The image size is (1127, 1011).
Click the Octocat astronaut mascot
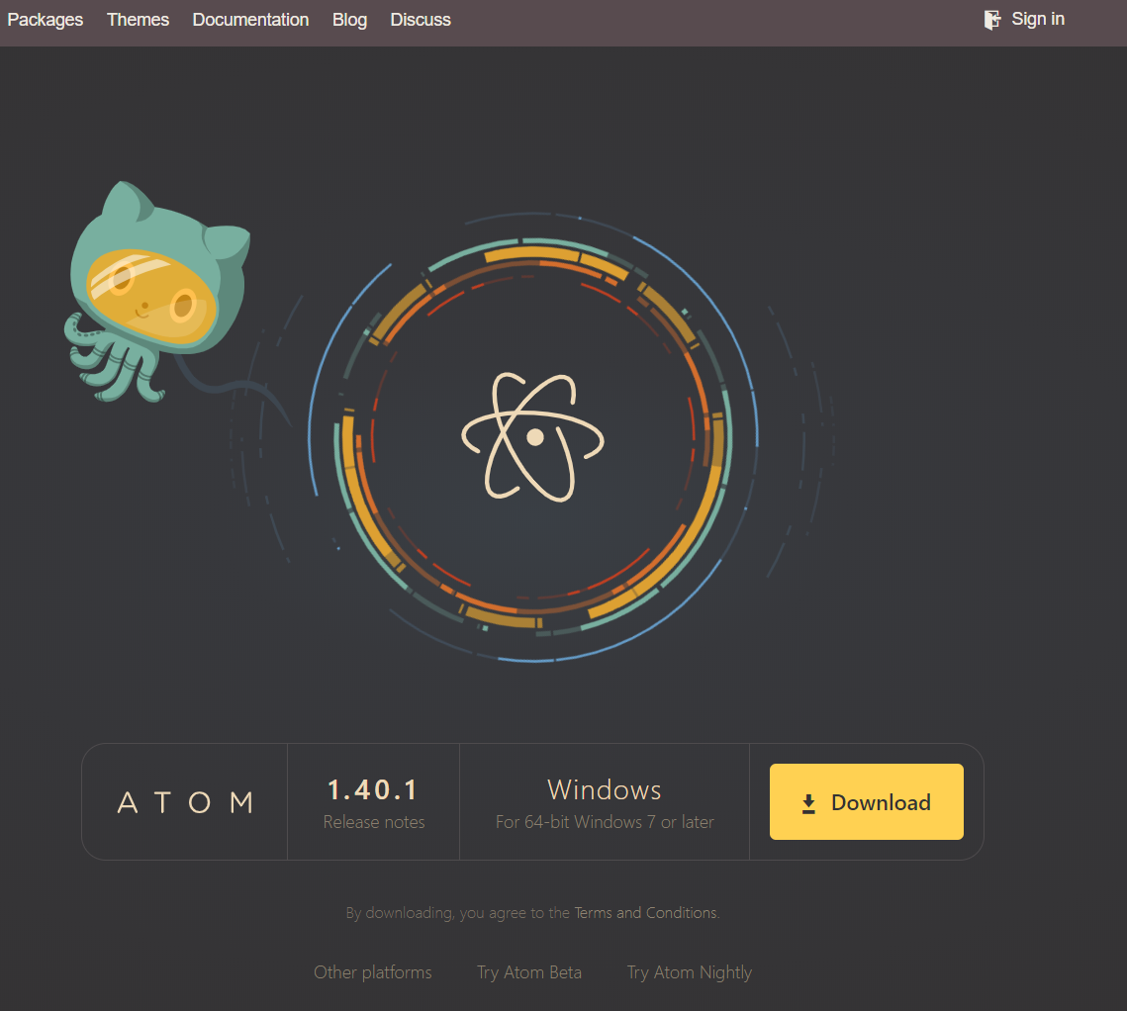pos(158,293)
